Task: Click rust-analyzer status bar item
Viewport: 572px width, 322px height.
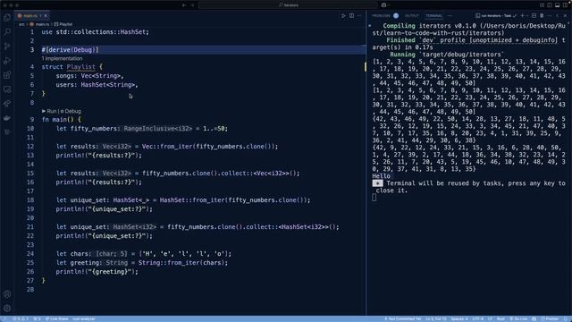Action: [x=83, y=318]
